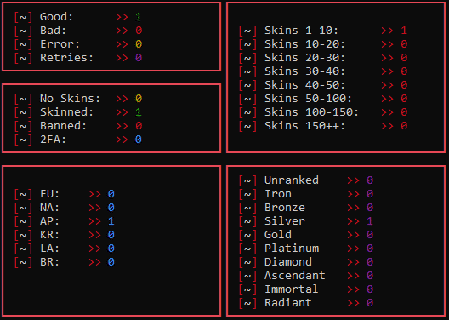The height and width of the screenshot is (320, 449).
Task: Click the red value beside Skins 1-10
Action: point(404,31)
